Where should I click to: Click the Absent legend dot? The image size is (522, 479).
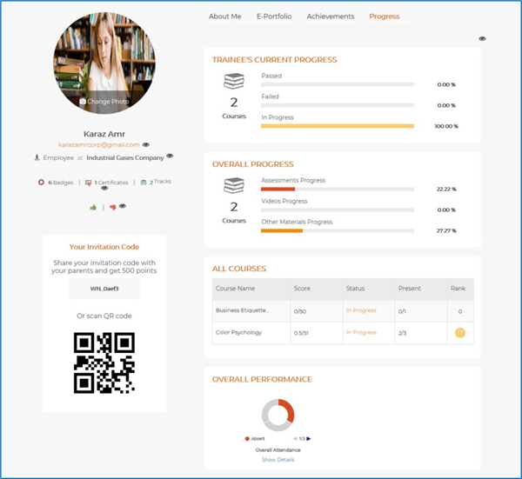click(247, 439)
